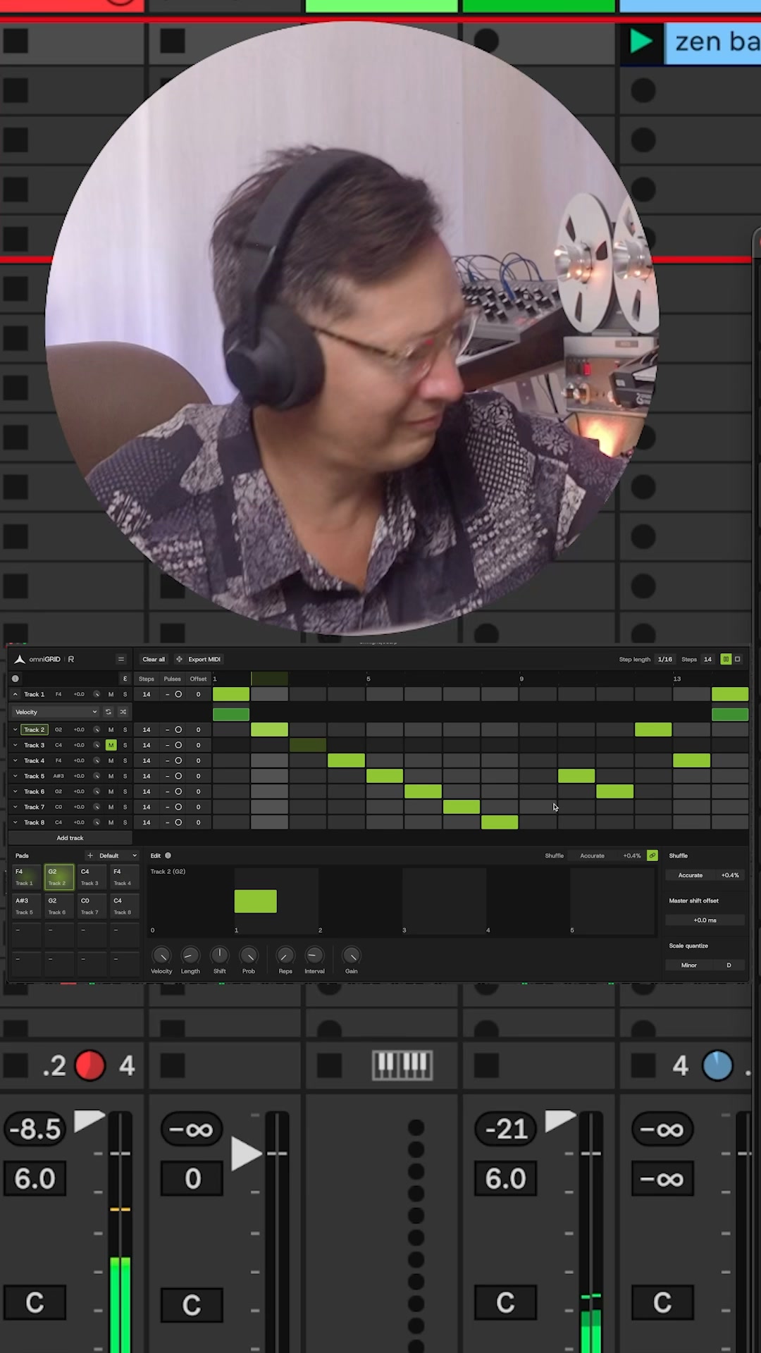Viewport: 761px width, 1353px height.
Task: Click the piano keyboard icon in mixer
Action: [x=402, y=1065]
